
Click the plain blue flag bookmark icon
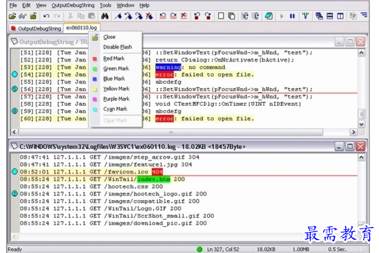118,16
